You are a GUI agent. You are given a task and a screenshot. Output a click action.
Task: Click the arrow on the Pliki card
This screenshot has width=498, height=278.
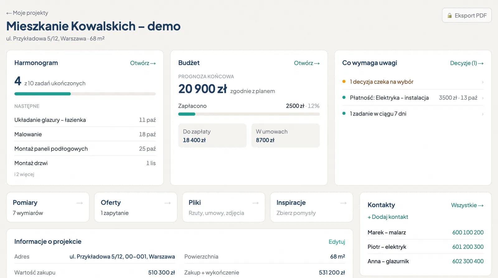pyautogui.click(x=256, y=203)
